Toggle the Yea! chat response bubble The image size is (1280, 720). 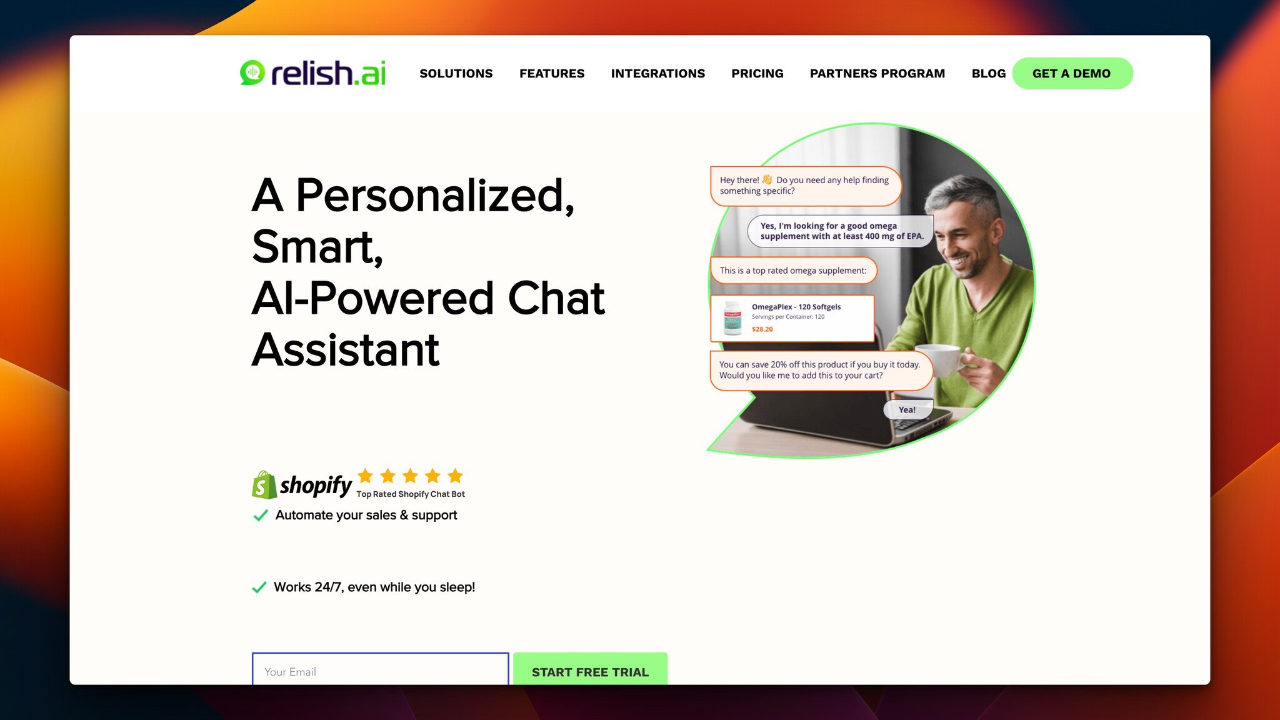907,409
